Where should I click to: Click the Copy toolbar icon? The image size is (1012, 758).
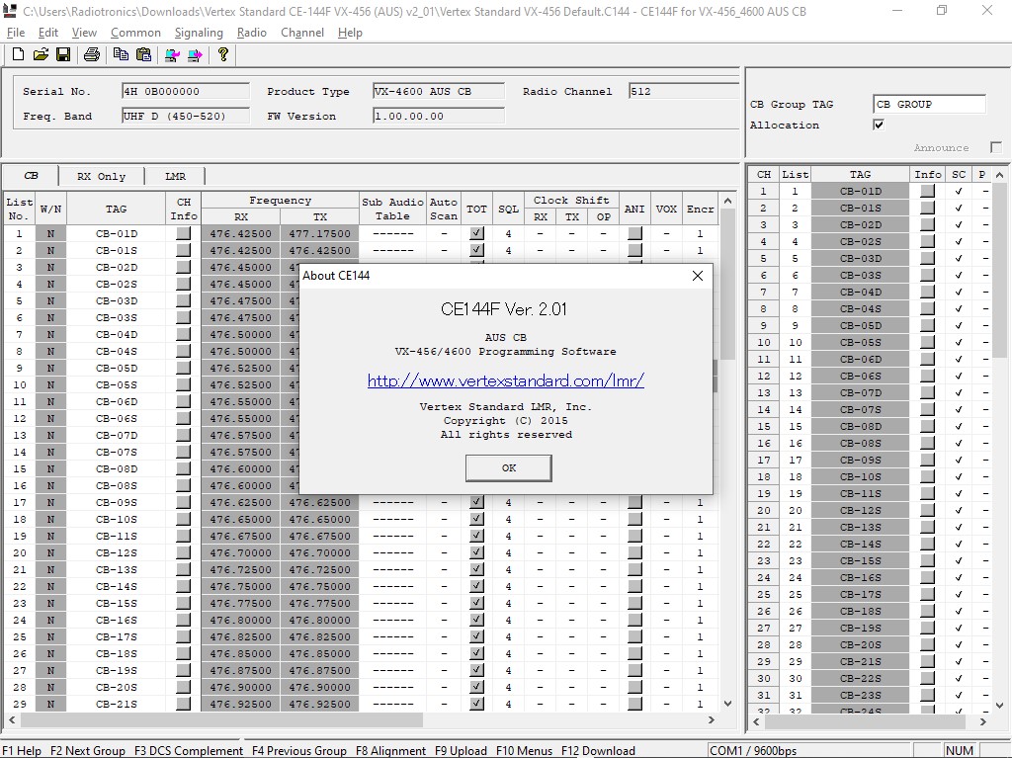pos(121,55)
